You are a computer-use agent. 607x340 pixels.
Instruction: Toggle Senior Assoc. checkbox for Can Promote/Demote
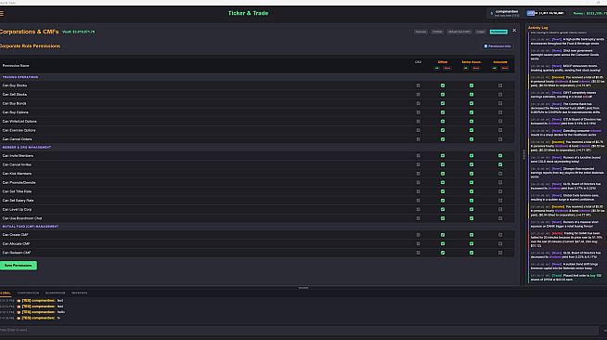[x=471, y=182]
